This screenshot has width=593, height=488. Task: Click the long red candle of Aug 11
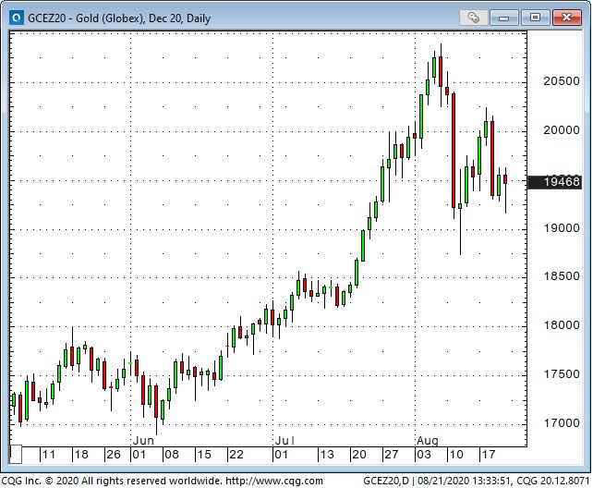pos(454,150)
